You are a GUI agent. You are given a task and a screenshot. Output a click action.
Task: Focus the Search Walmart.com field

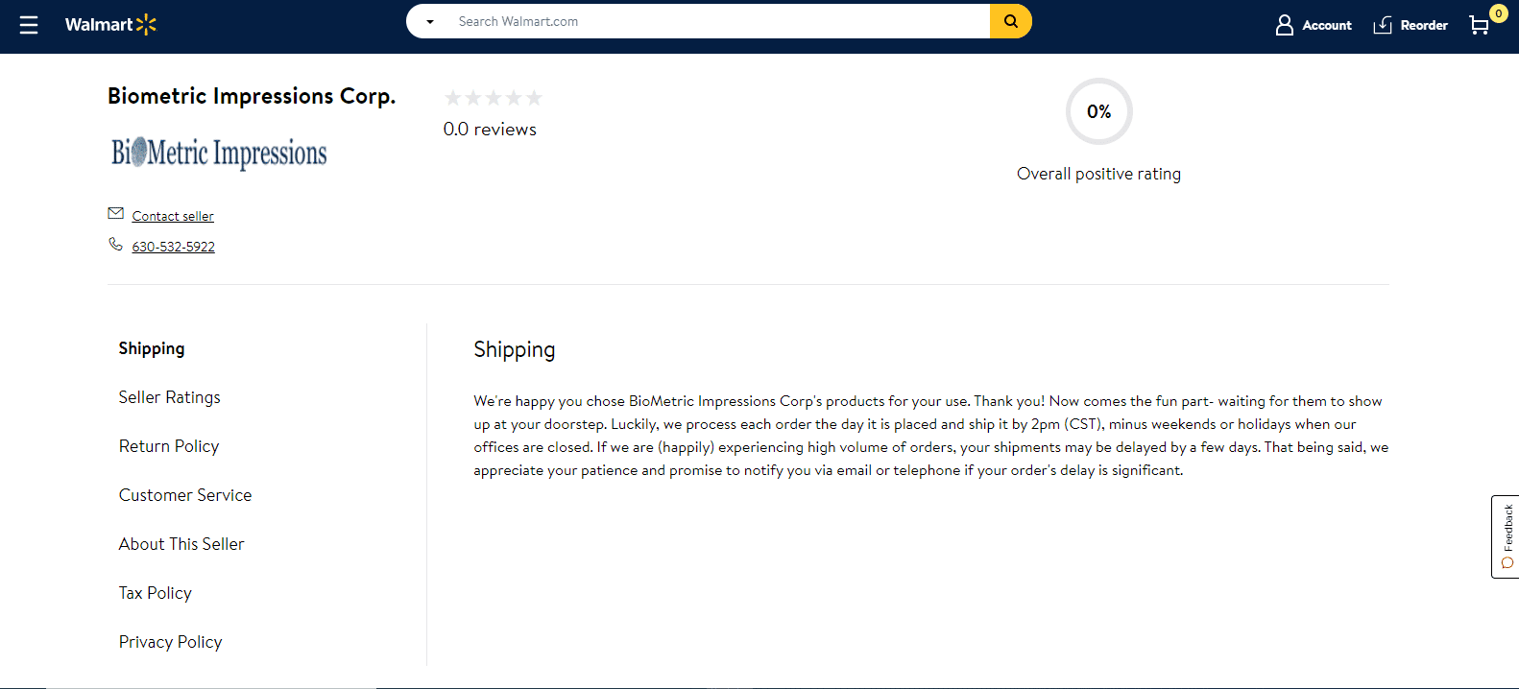point(720,21)
